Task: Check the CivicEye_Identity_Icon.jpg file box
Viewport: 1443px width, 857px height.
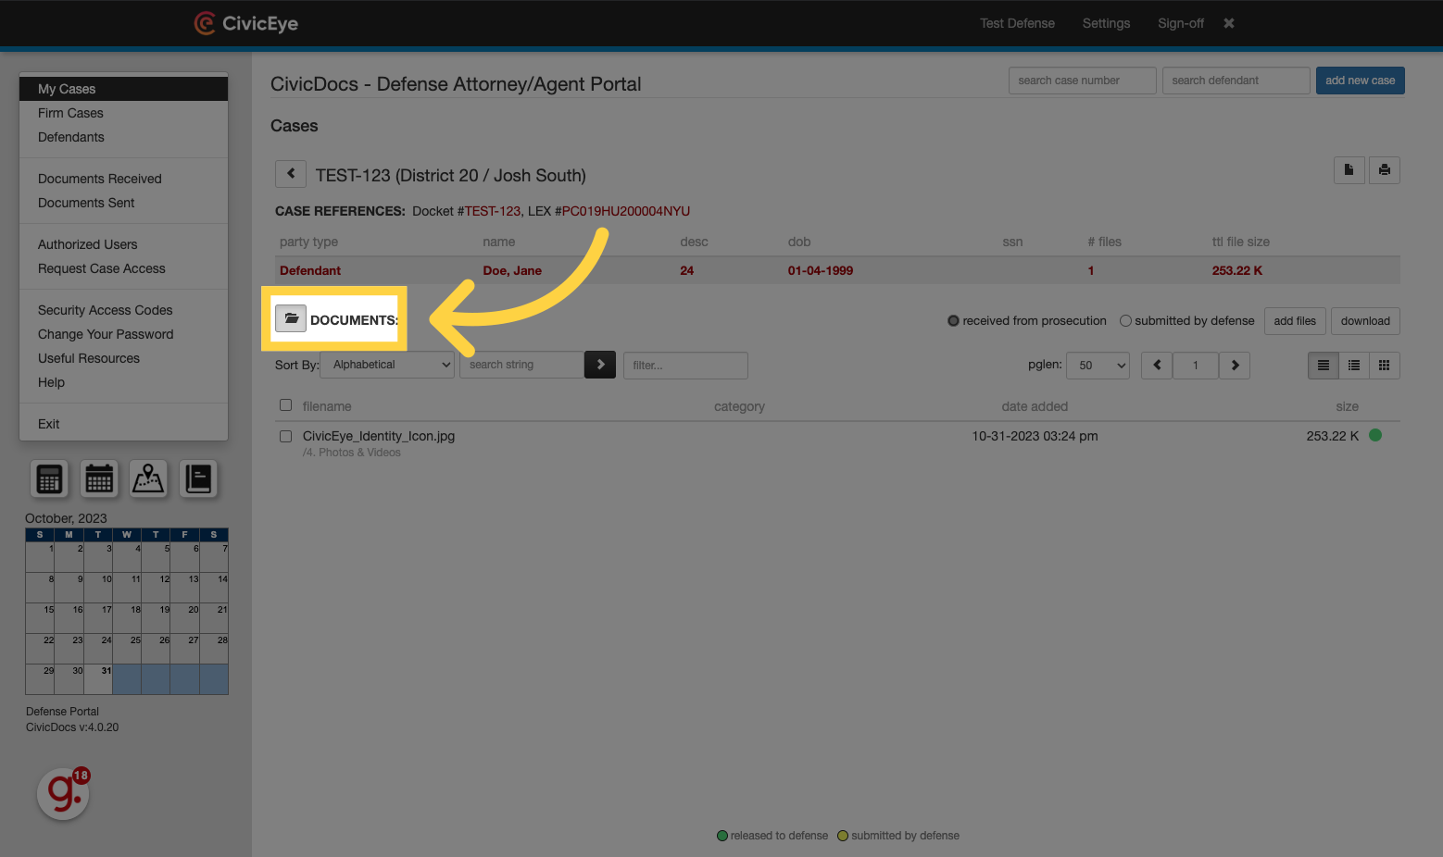Action: click(285, 436)
